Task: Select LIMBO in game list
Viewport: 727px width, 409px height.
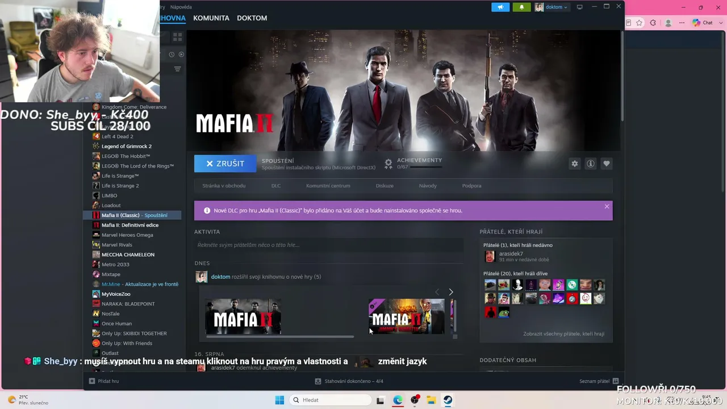Action: [x=109, y=195]
